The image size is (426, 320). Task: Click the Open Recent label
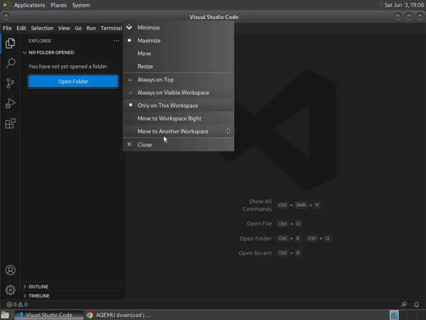click(255, 253)
